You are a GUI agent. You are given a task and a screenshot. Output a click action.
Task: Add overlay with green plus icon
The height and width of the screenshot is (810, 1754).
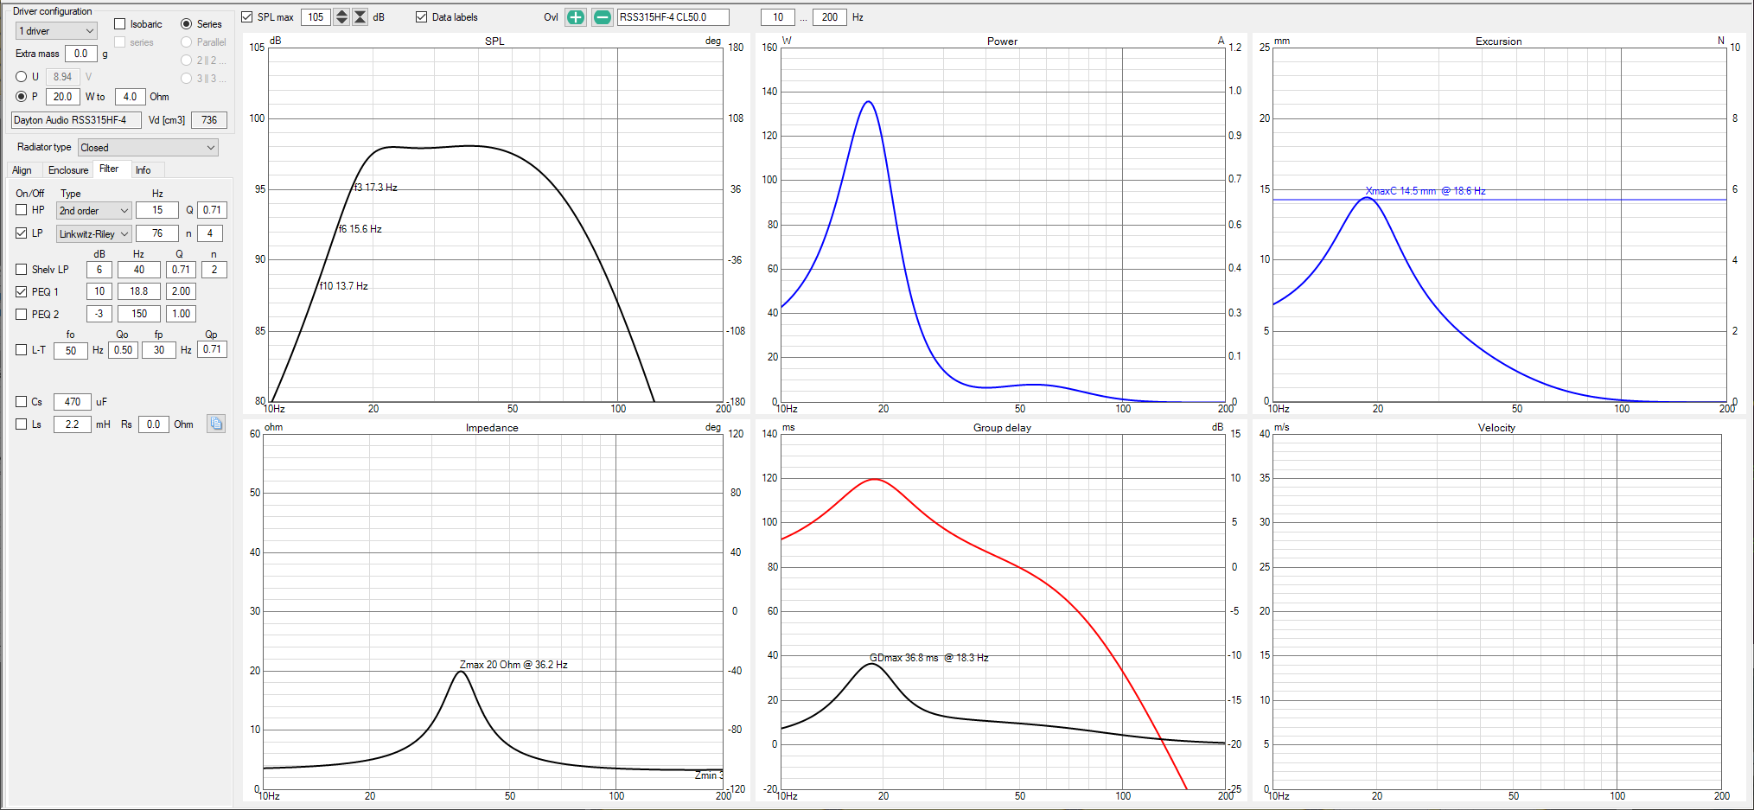pos(576,17)
